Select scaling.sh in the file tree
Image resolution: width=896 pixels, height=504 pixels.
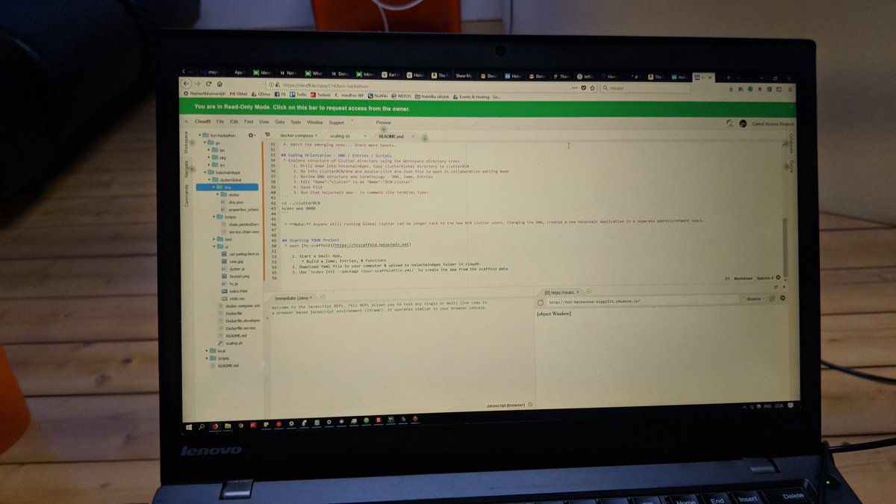[231, 343]
